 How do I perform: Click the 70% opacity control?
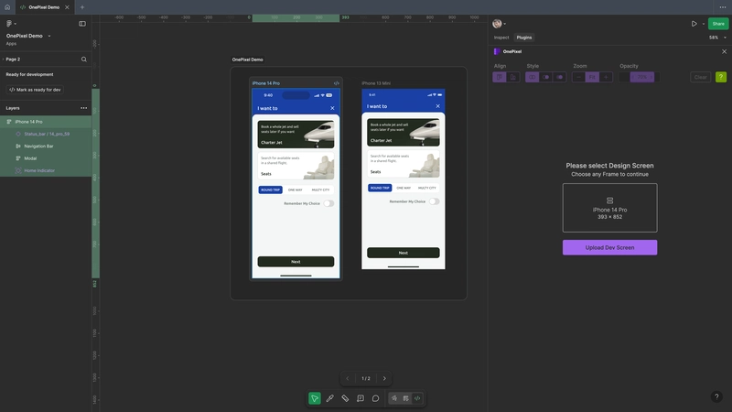pos(642,77)
